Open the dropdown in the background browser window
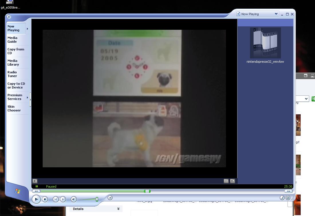This screenshot has height=216, width=315. [x=306, y=99]
